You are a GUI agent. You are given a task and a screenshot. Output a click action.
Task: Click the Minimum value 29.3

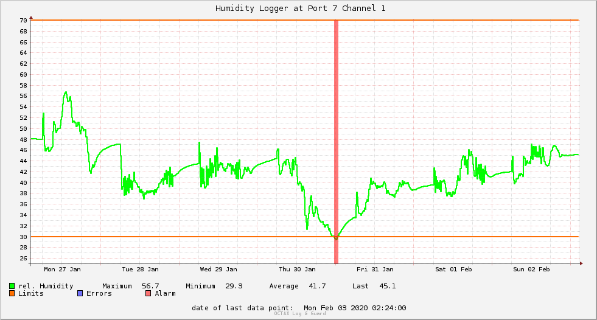point(234,286)
